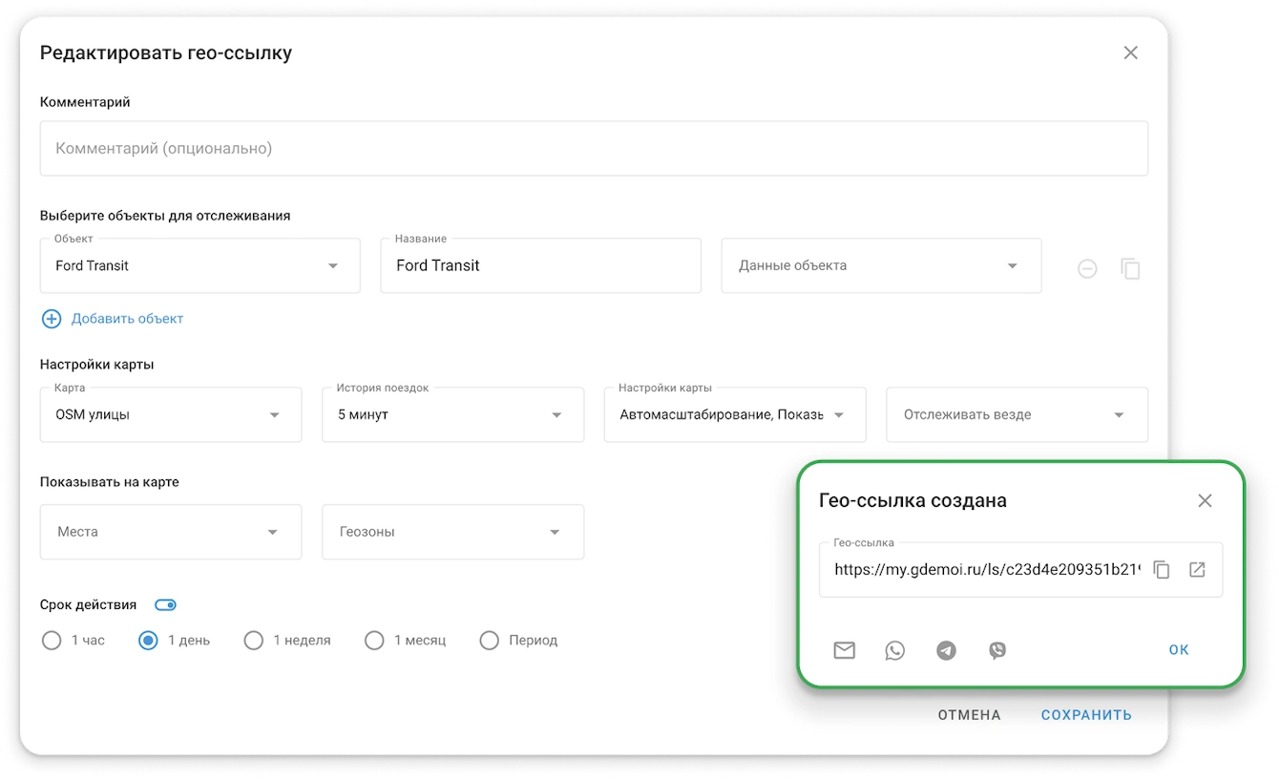Click Добавить объект link
This screenshot has height=779, width=1279.
127,319
